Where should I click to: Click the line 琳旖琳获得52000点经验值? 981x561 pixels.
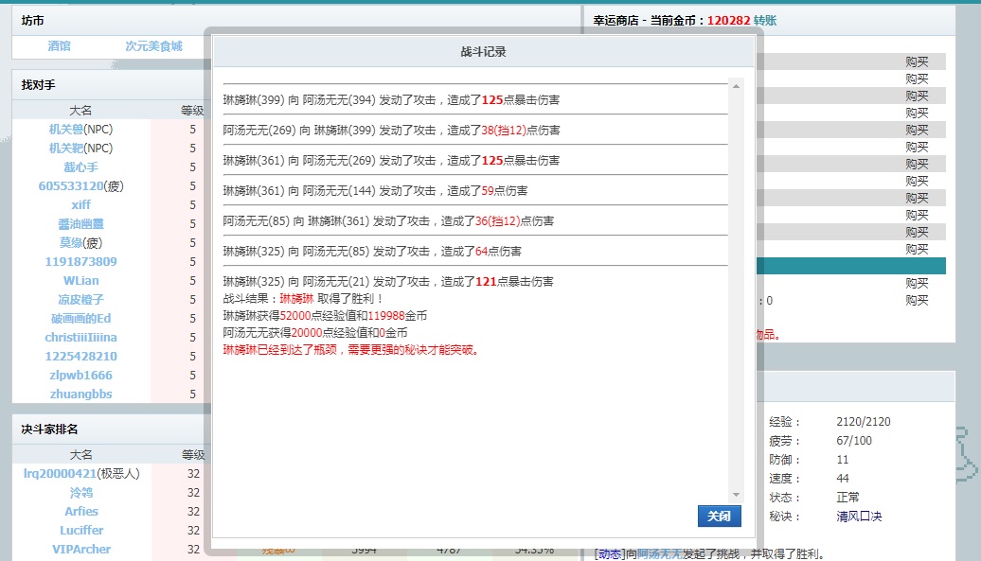(x=325, y=315)
